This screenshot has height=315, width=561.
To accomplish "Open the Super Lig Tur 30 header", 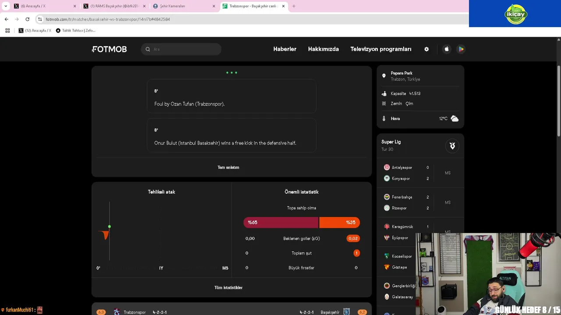I will [x=420, y=145].
